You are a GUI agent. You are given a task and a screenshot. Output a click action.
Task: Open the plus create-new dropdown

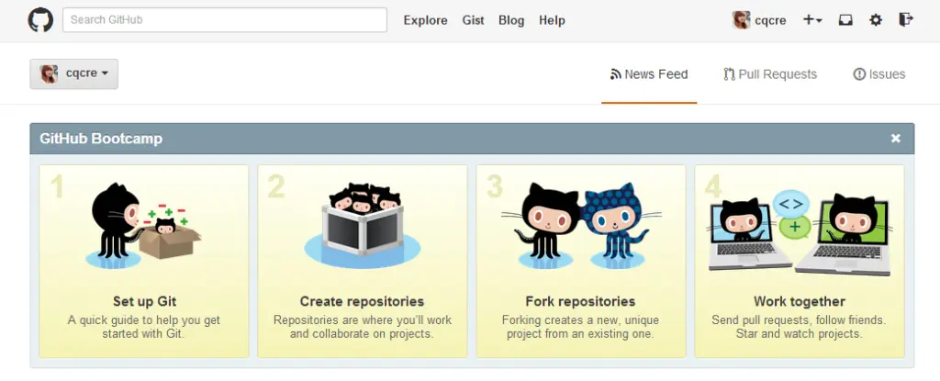[812, 20]
